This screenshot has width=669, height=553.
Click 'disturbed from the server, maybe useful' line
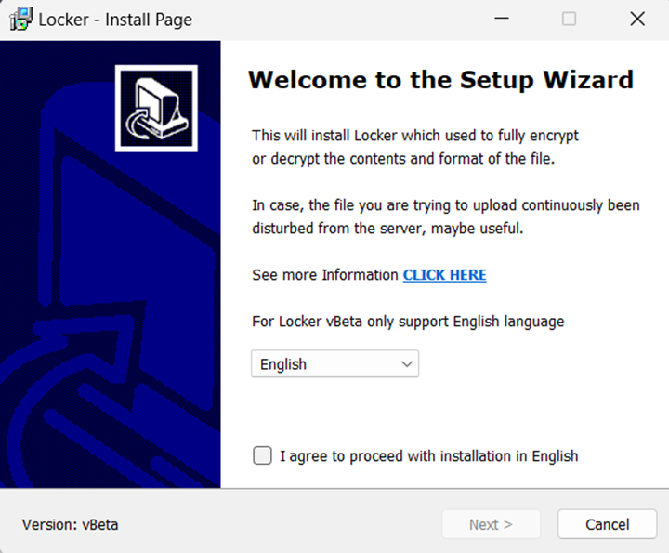tap(387, 229)
